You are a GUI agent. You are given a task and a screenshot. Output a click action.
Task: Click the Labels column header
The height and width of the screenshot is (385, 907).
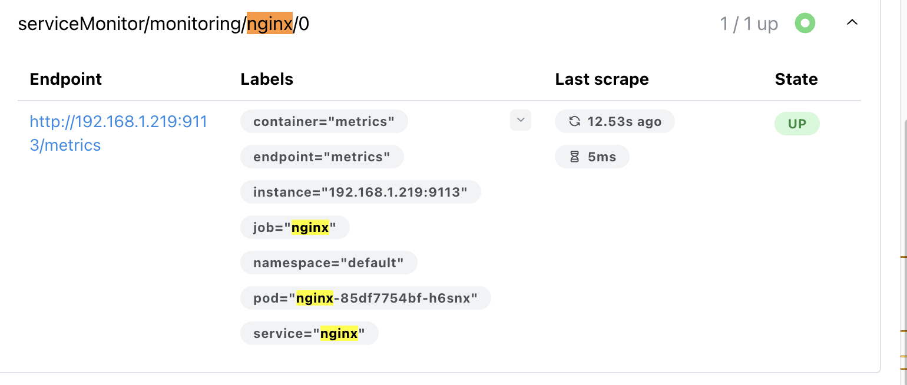click(267, 79)
